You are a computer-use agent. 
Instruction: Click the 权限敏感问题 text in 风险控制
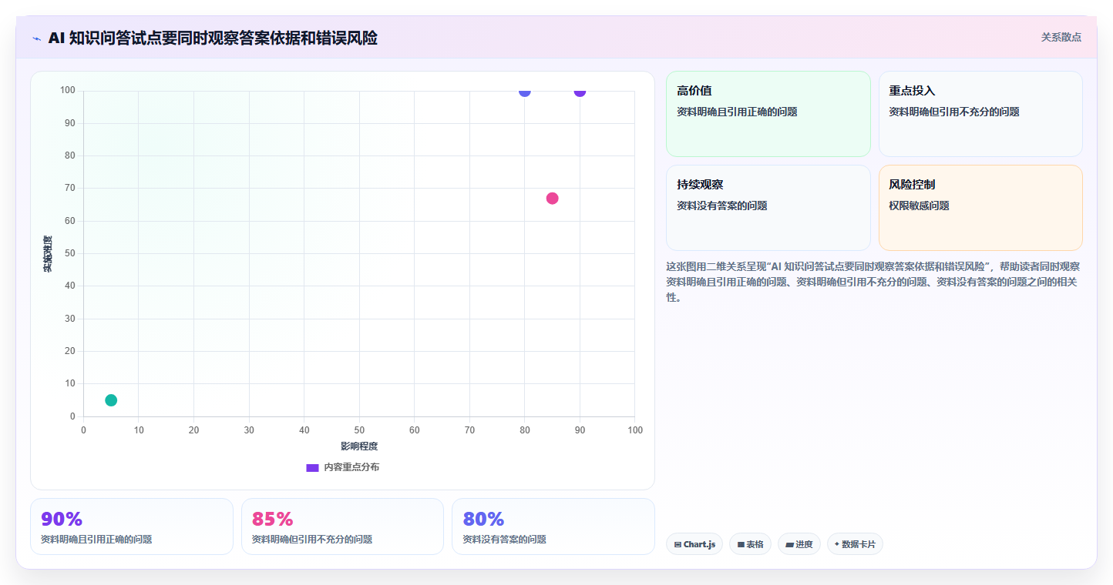point(920,206)
